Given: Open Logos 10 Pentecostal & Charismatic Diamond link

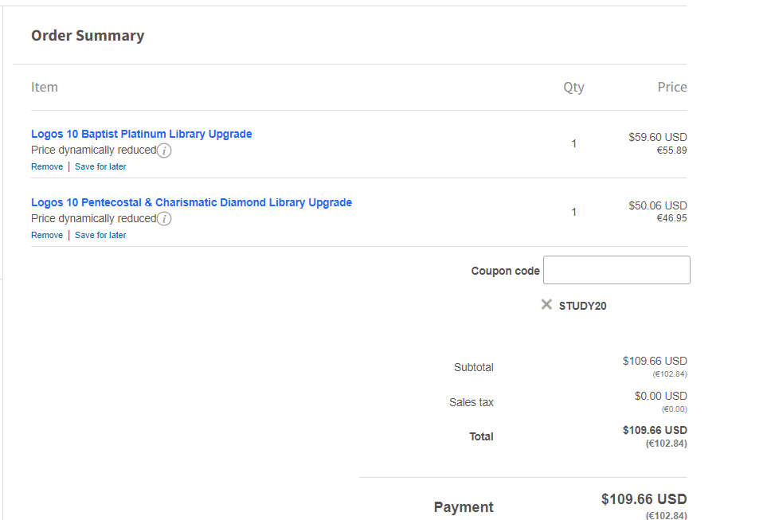Looking at the screenshot, I should (191, 202).
